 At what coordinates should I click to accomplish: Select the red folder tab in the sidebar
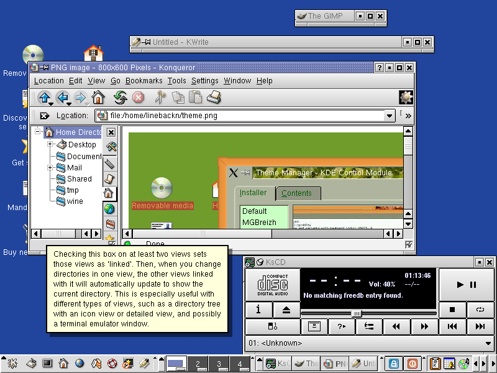point(110,224)
